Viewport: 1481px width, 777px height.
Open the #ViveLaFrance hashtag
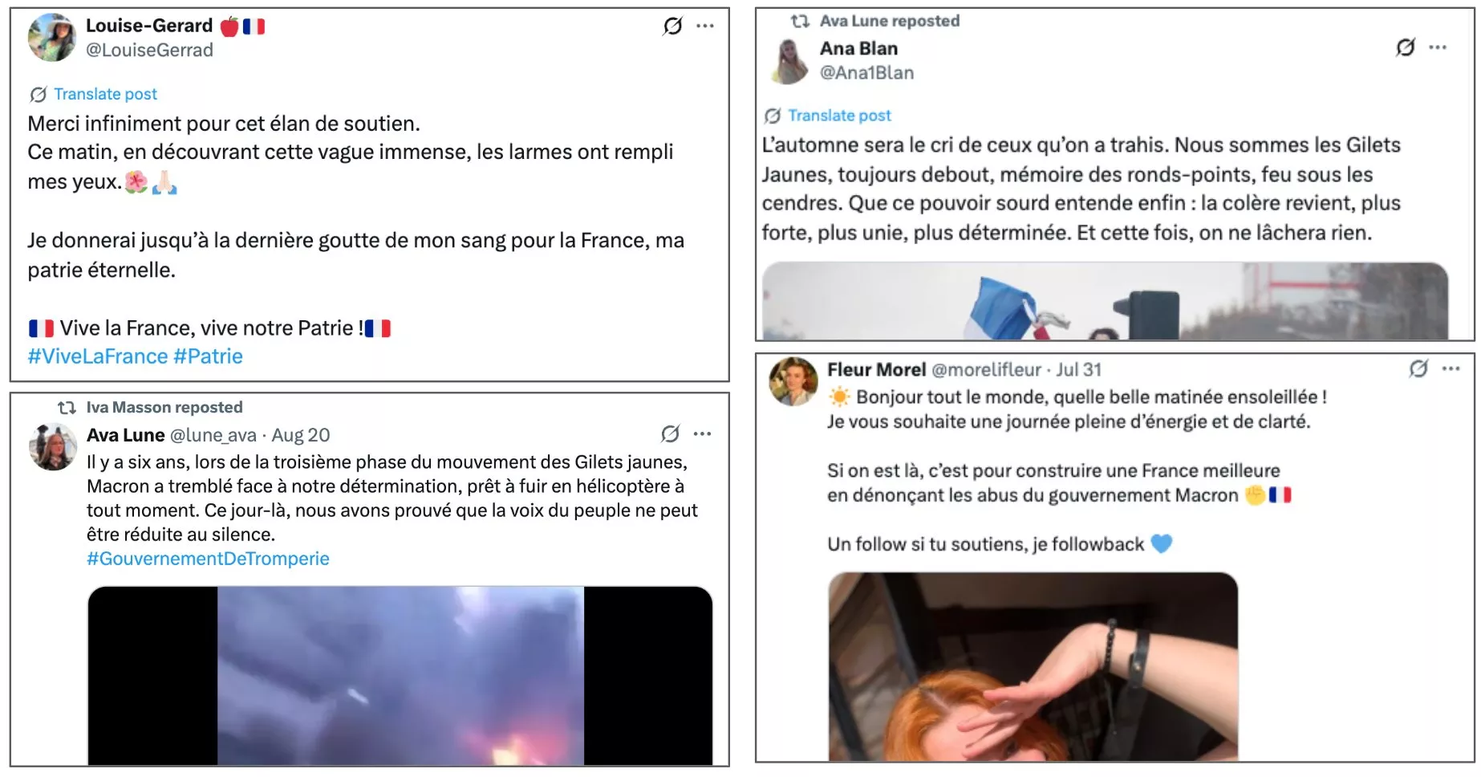point(98,356)
